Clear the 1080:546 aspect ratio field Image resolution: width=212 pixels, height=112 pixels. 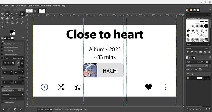coord(13,63)
